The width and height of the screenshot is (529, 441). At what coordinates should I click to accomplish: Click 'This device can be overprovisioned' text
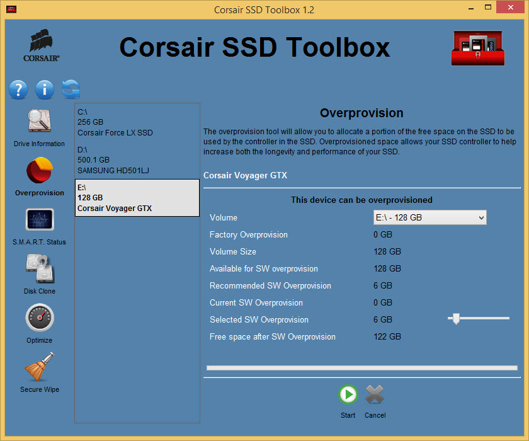pyautogui.click(x=361, y=200)
